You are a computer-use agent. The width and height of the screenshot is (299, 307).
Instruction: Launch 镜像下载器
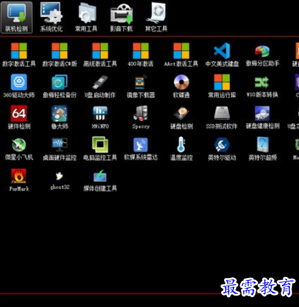point(140,86)
